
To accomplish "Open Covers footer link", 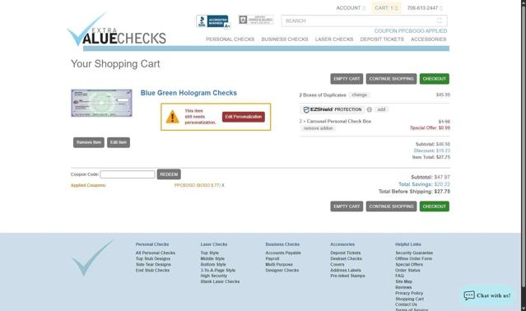I will 337,264.
